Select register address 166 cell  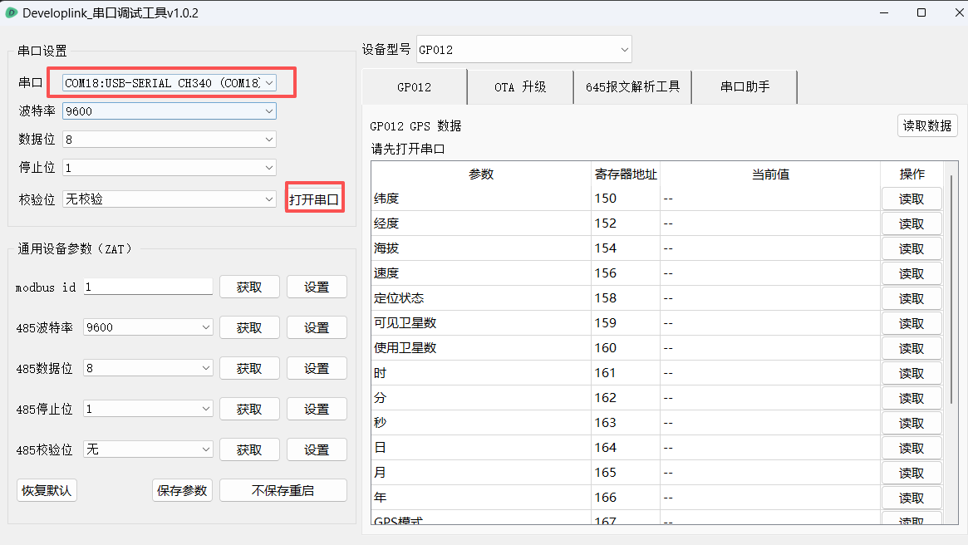tap(626, 497)
